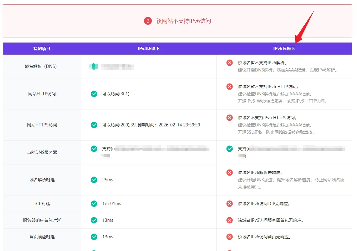Select the 首页响应时延 row label
The height and width of the screenshot is (251, 357).
[x=42, y=237]
